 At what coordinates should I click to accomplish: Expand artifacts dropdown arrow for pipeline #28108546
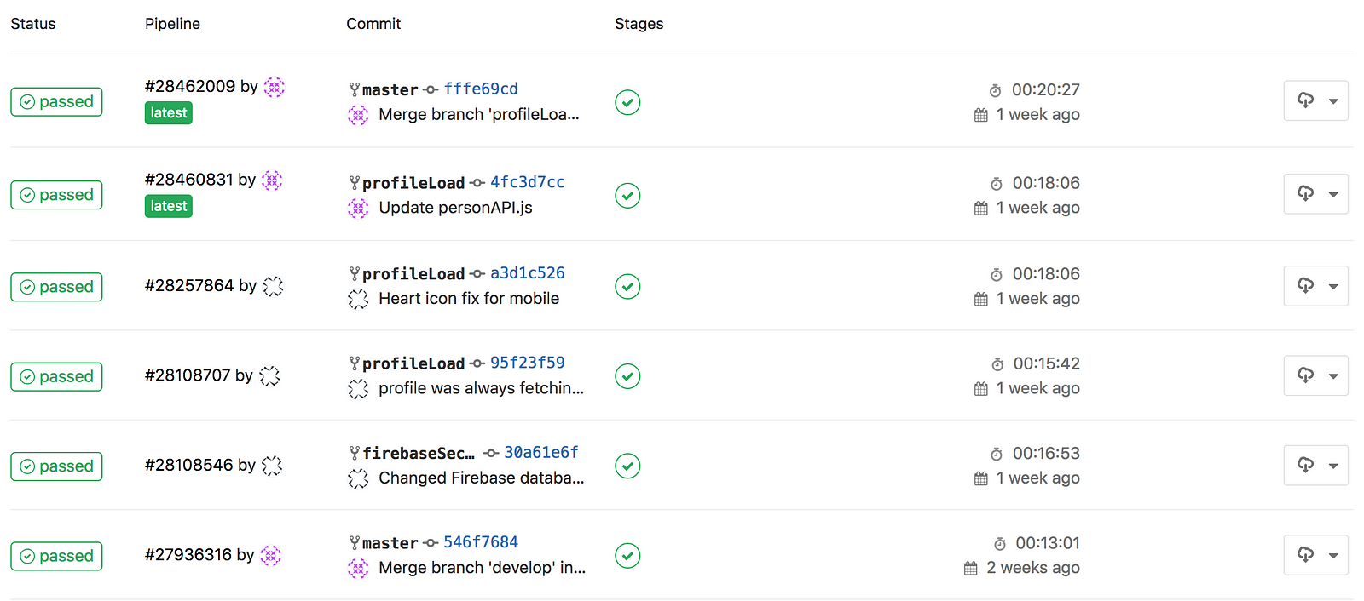pyautogui.click(x=1333, y=466)
